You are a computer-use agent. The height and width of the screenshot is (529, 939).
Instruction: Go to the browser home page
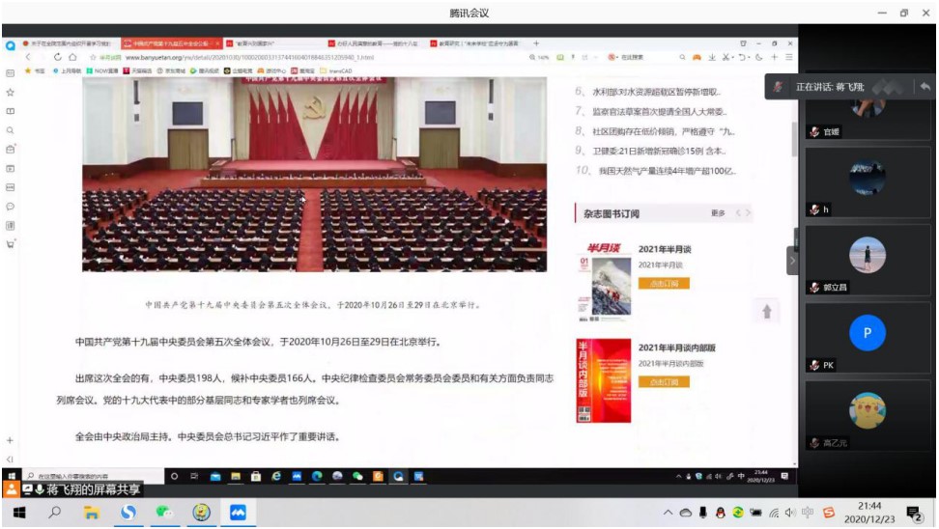point(72,57)
